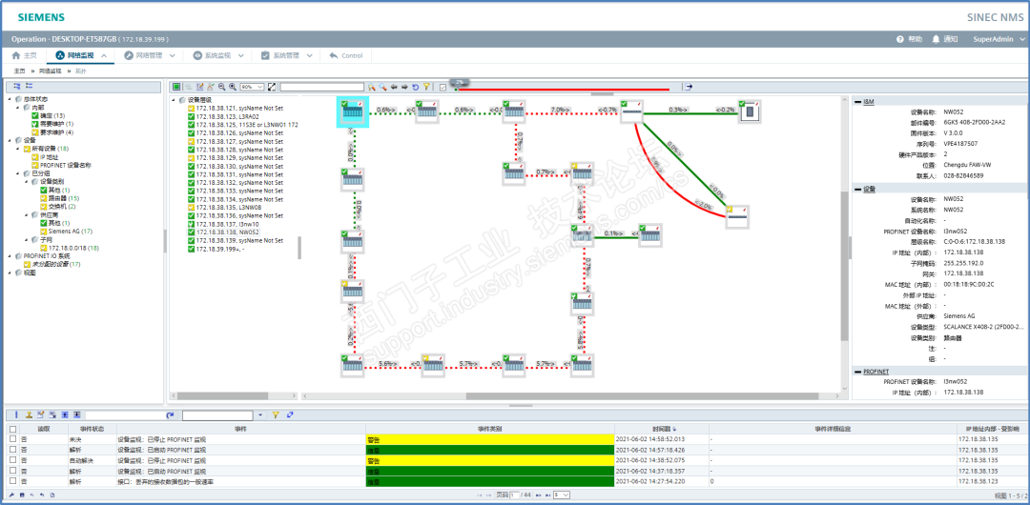Screen dimensions: 1030x505
Task: Click the yellow filter funnel in the topology toolbar
Action: [x=426, y=87]
